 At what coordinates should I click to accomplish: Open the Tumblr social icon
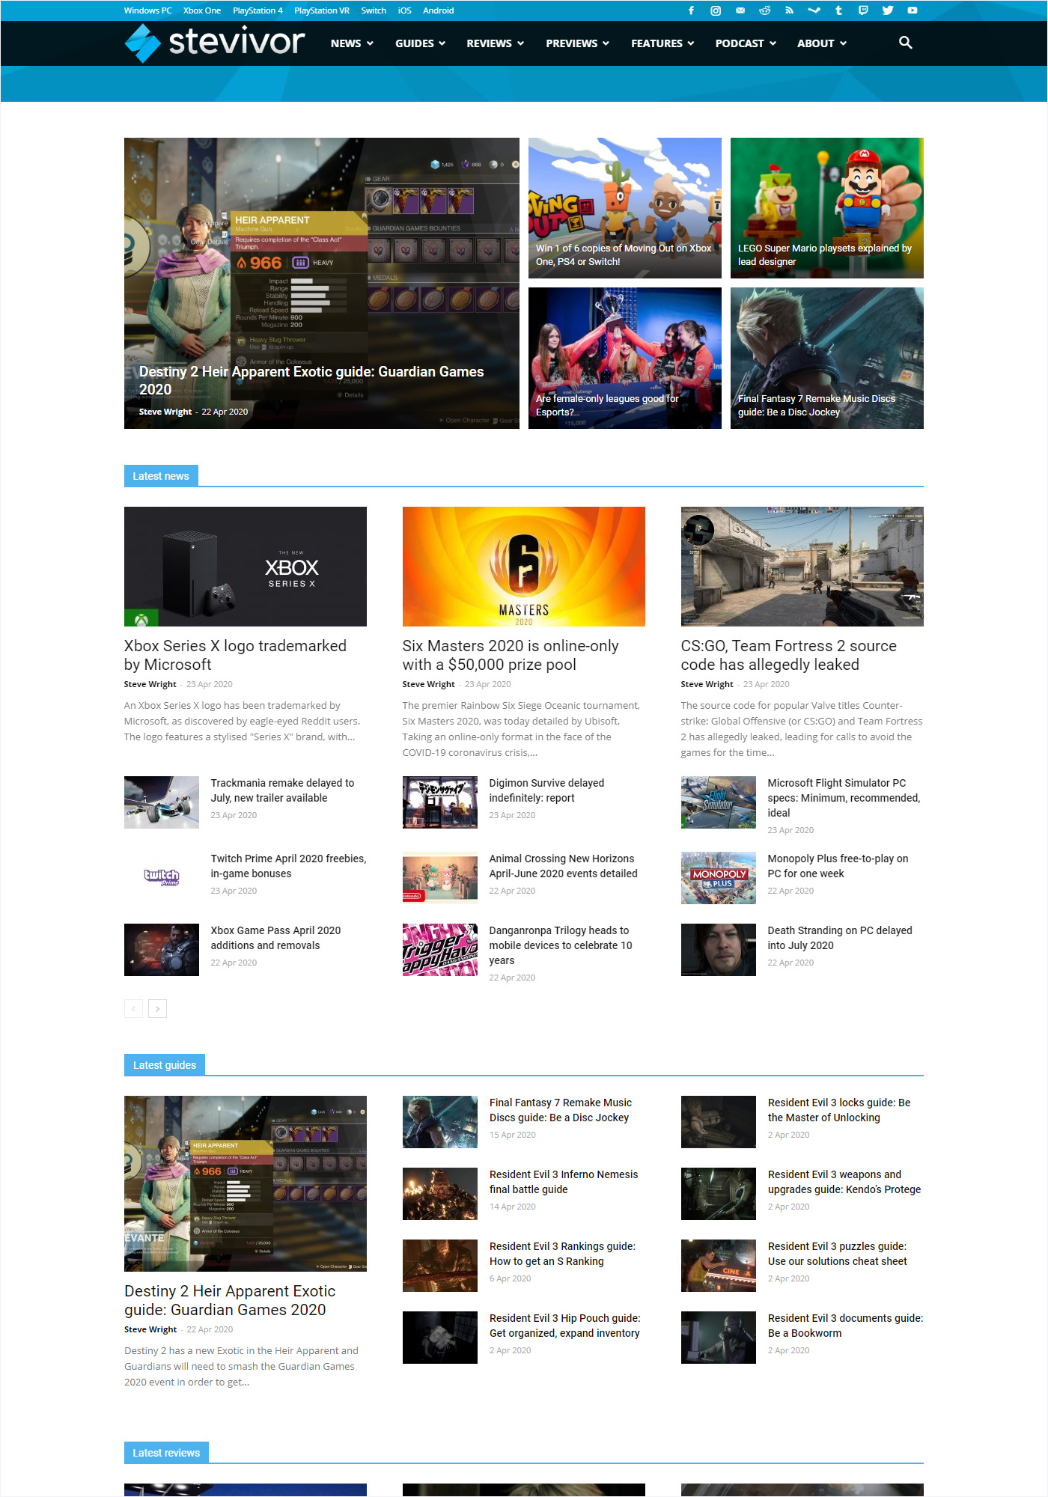coord(838,10)
